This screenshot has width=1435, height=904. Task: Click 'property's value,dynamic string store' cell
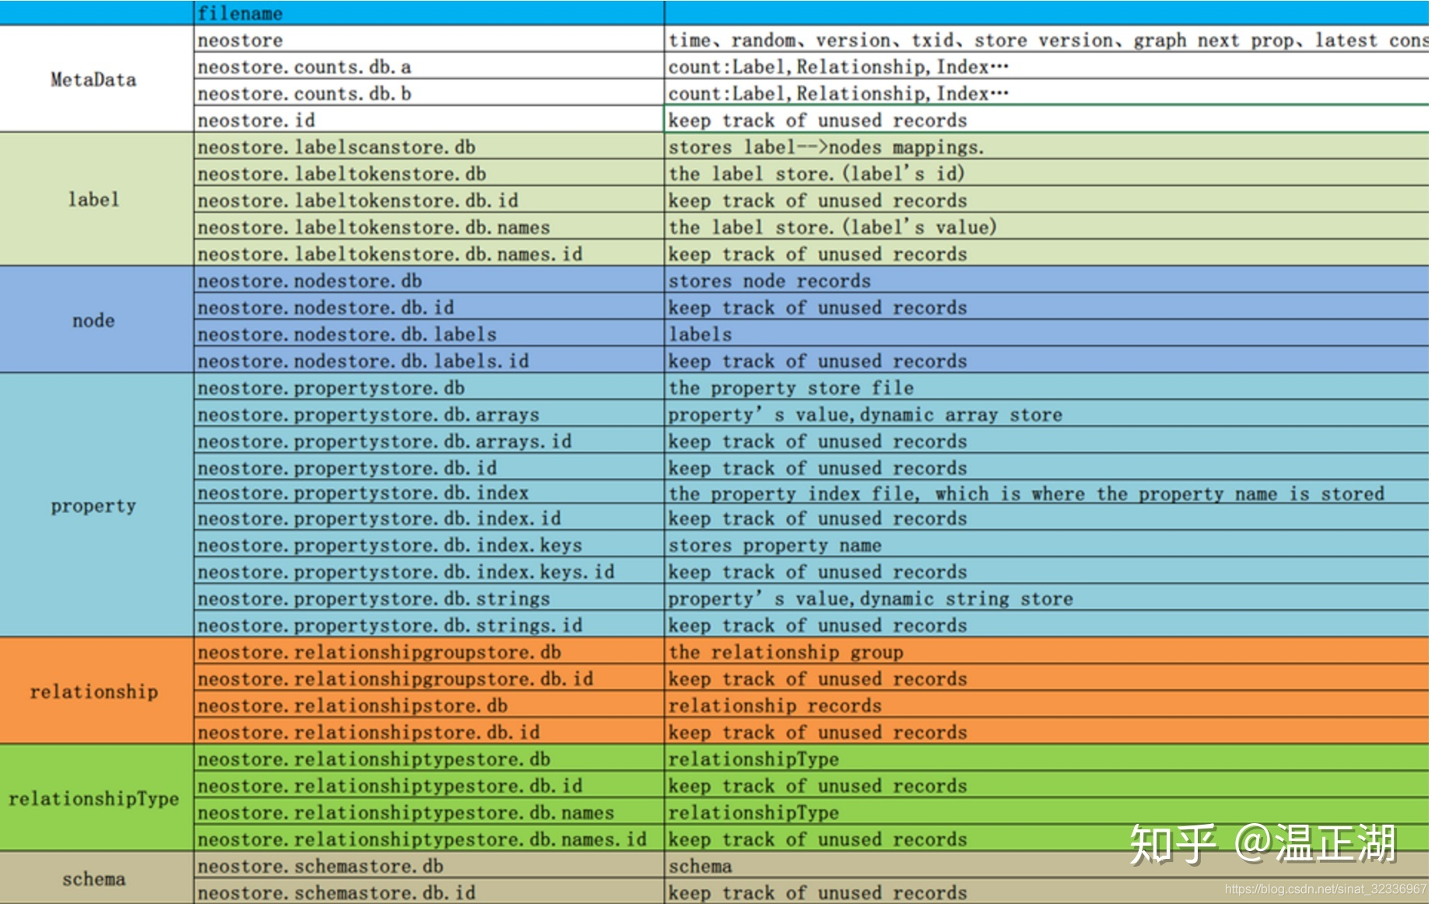1047,598
